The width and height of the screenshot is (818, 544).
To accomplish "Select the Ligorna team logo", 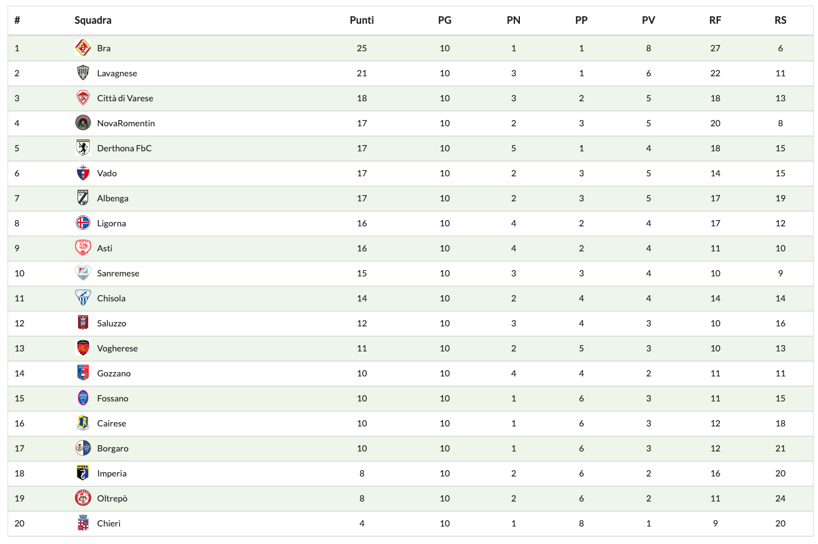I will (x=83, y=223).
